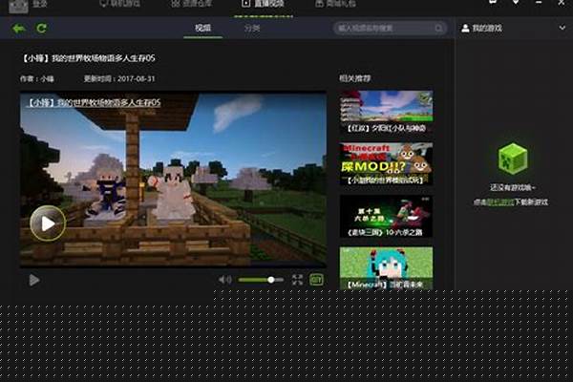Open the 直播视频 top tab
The image size is (573, 382).
[x=264, y=4]
